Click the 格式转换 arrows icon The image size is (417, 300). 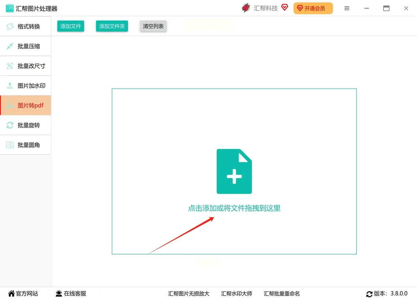(10, 27)
